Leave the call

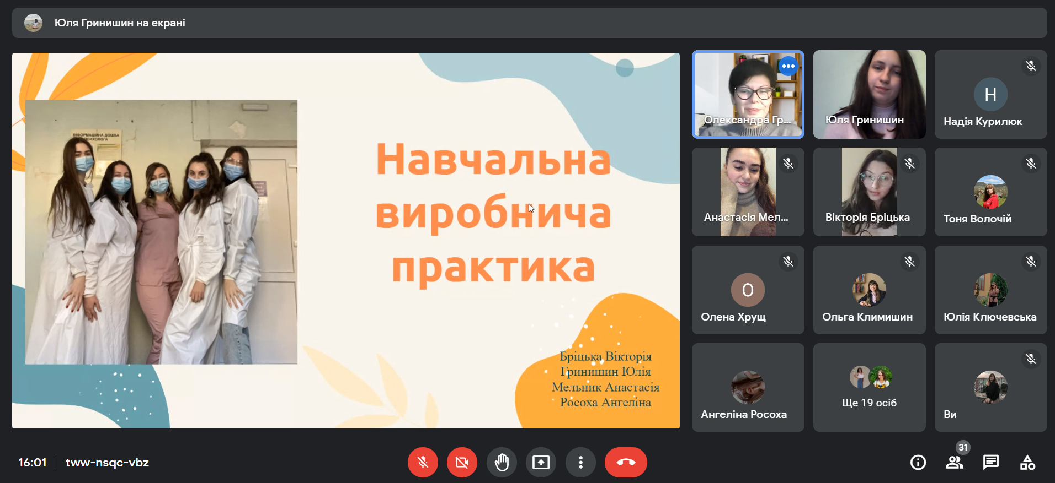tap(626, 463)
